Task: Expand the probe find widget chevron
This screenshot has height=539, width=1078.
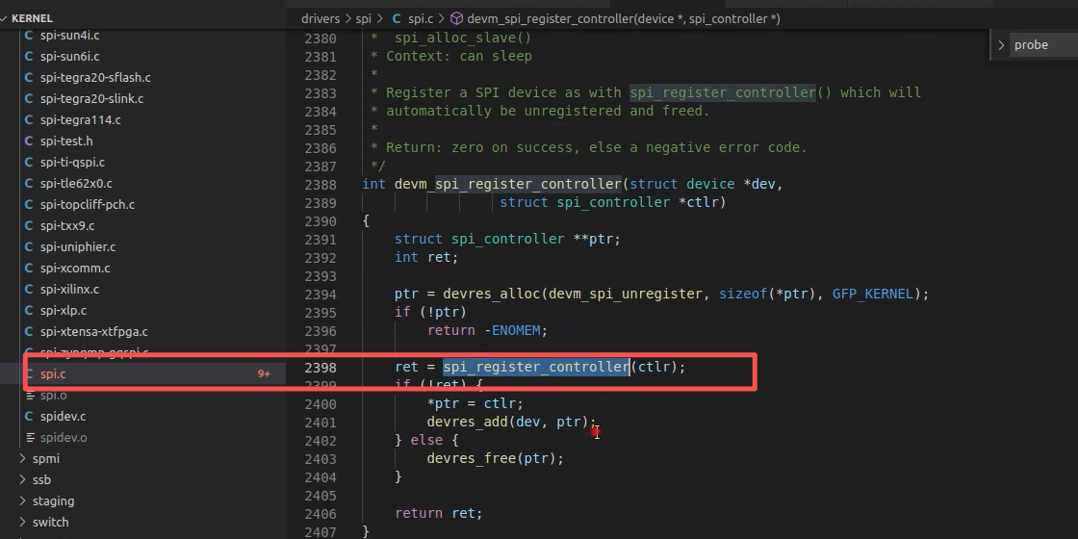Action: 1002,45
